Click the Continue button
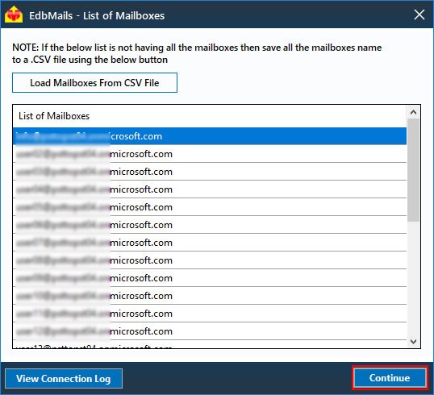This screenshot has height=395, width=434. (x=390, y=378)
